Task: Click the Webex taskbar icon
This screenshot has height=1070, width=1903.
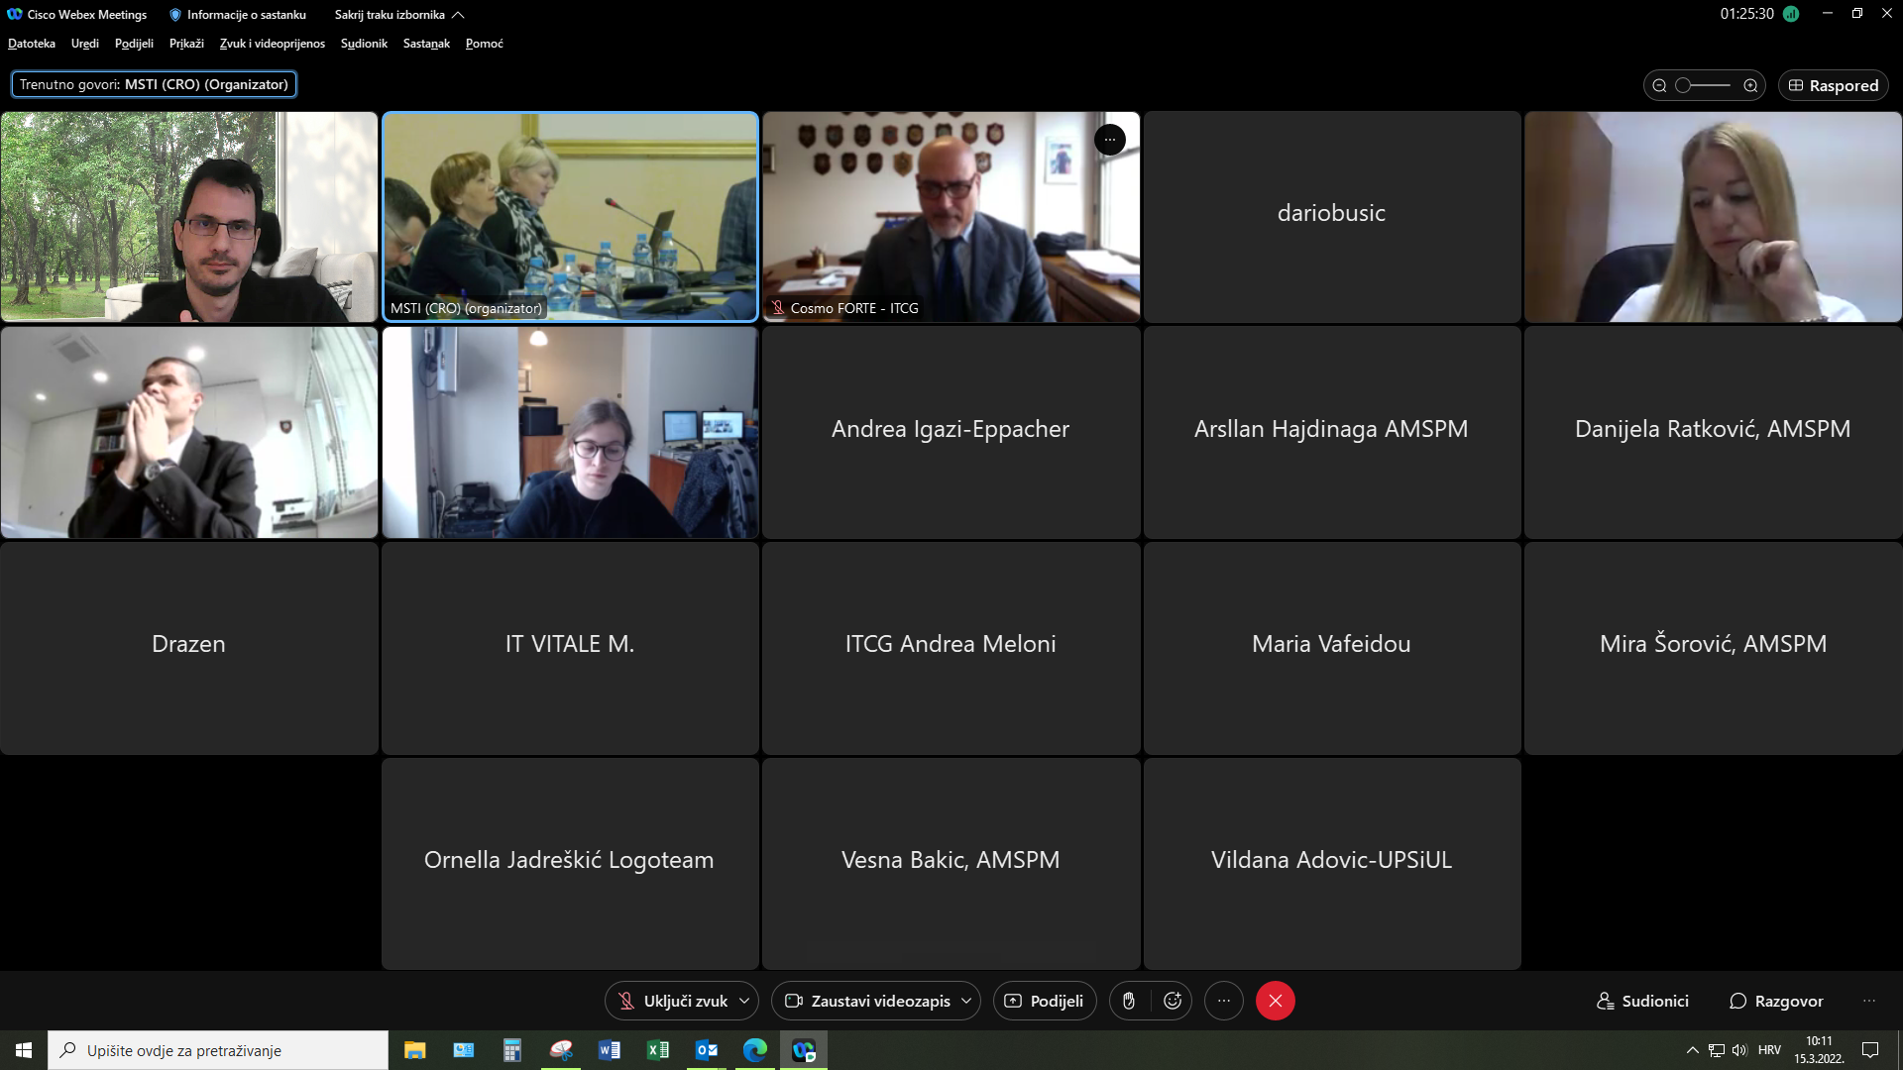Action: (x=804, y=1050)
